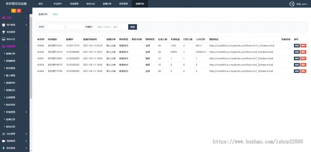The image size is (311, 152).
Task: Focus the start time input field
Action: (56, 27)
